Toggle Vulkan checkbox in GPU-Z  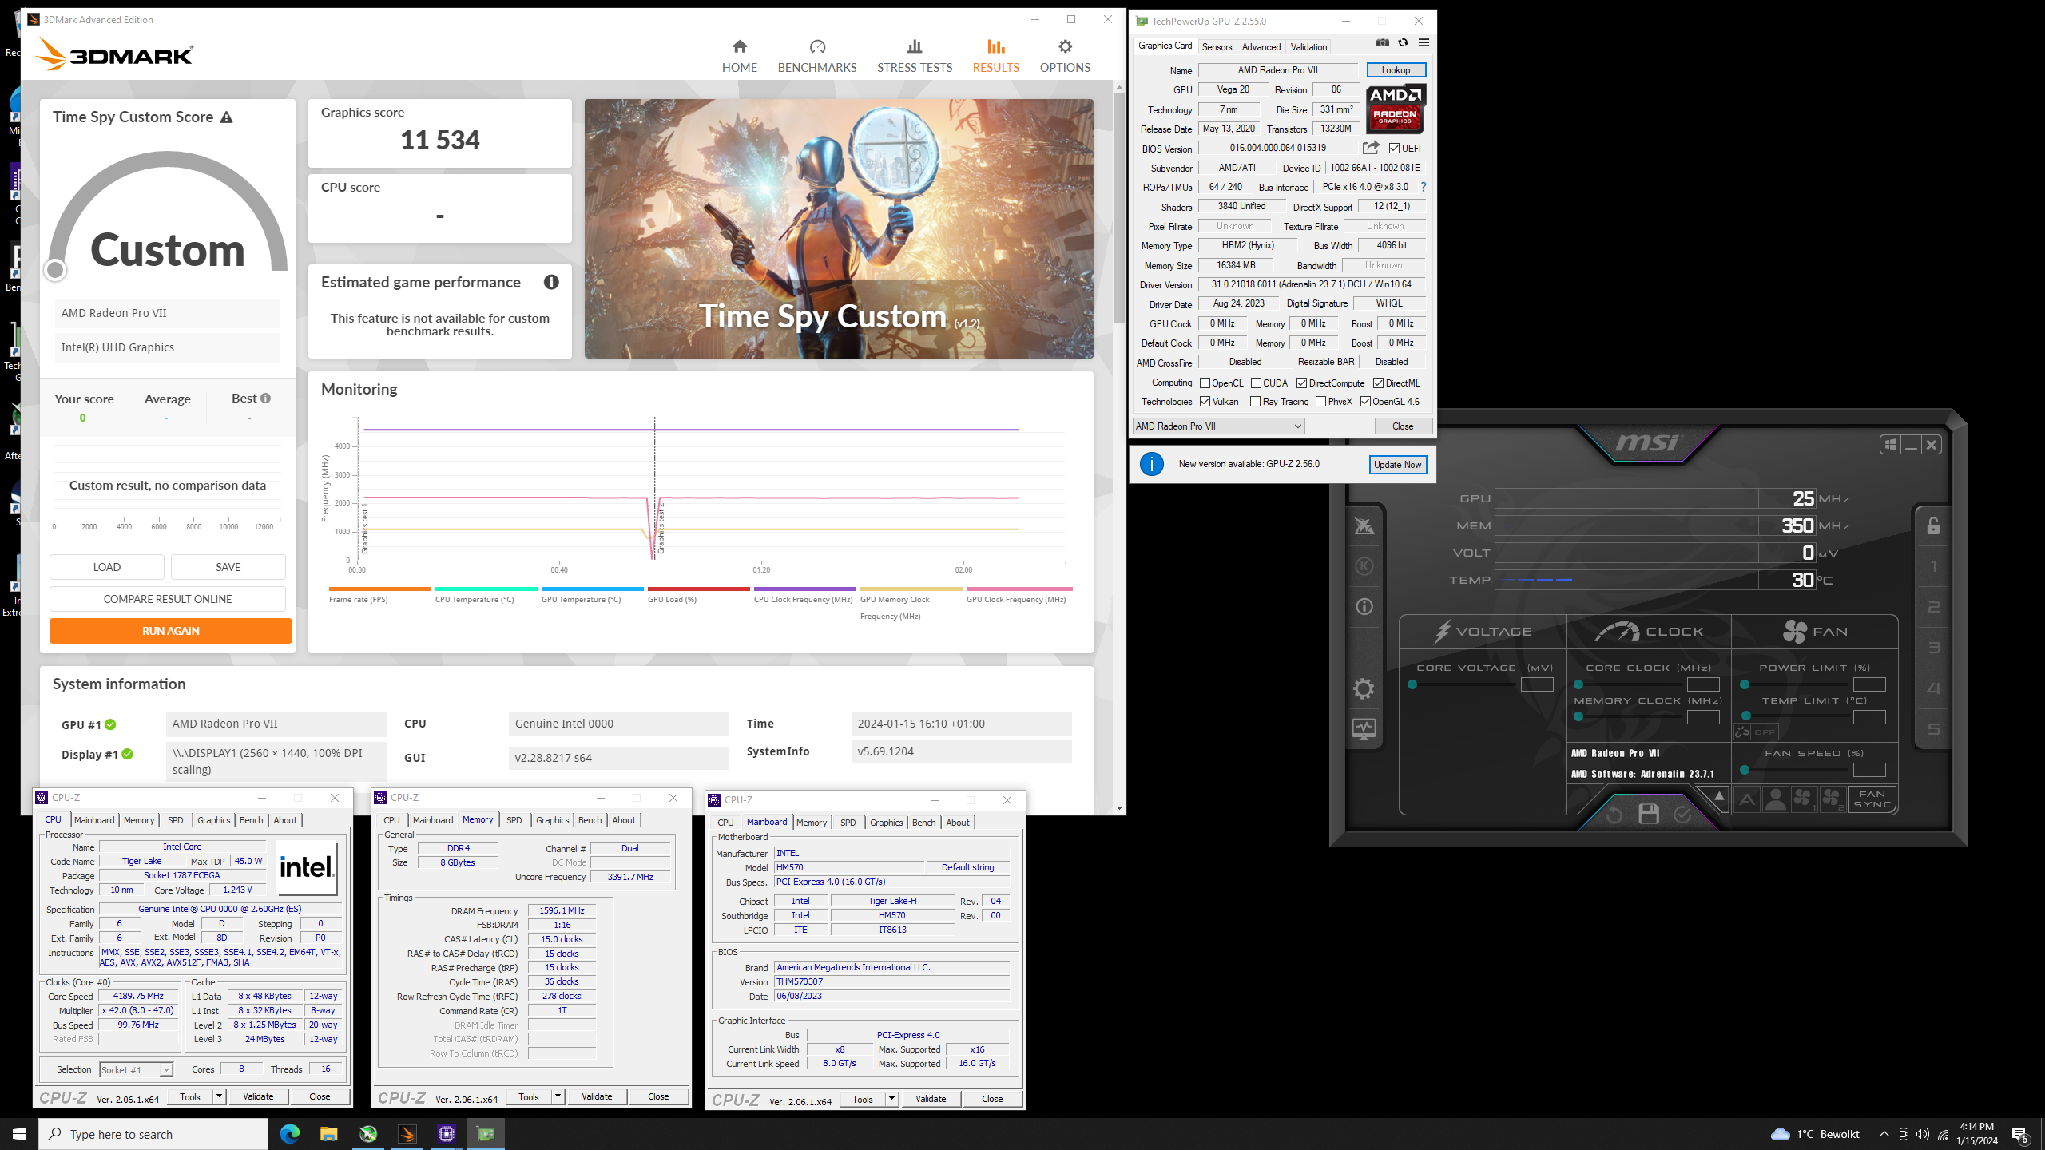coord(1205,402)
